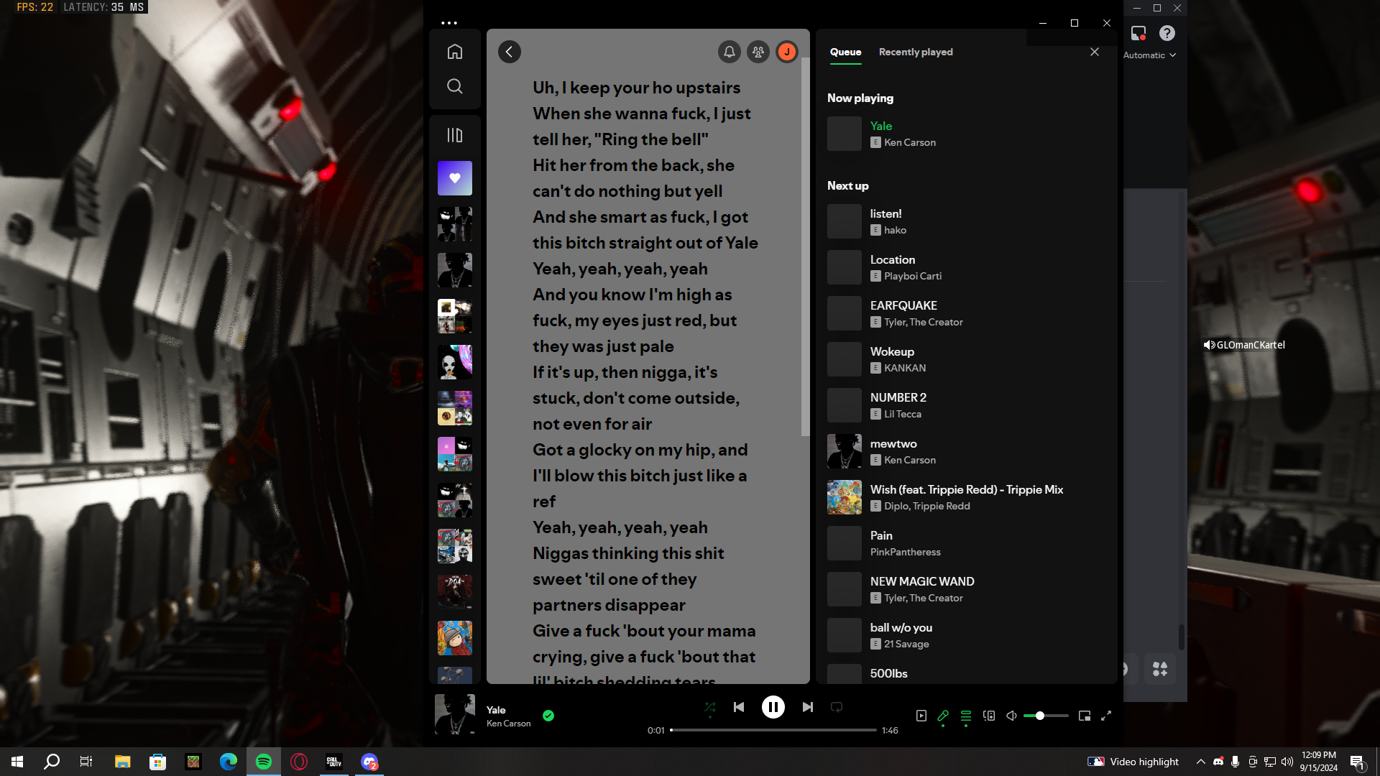This screenshot has width=1380, height=776.
Task: Open the user profile menu
Action: click(787, 52)
